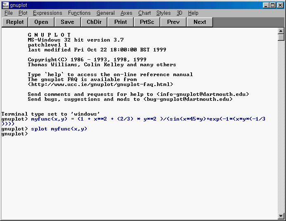Click the PrtSc toolbar button

pos(147,22)
